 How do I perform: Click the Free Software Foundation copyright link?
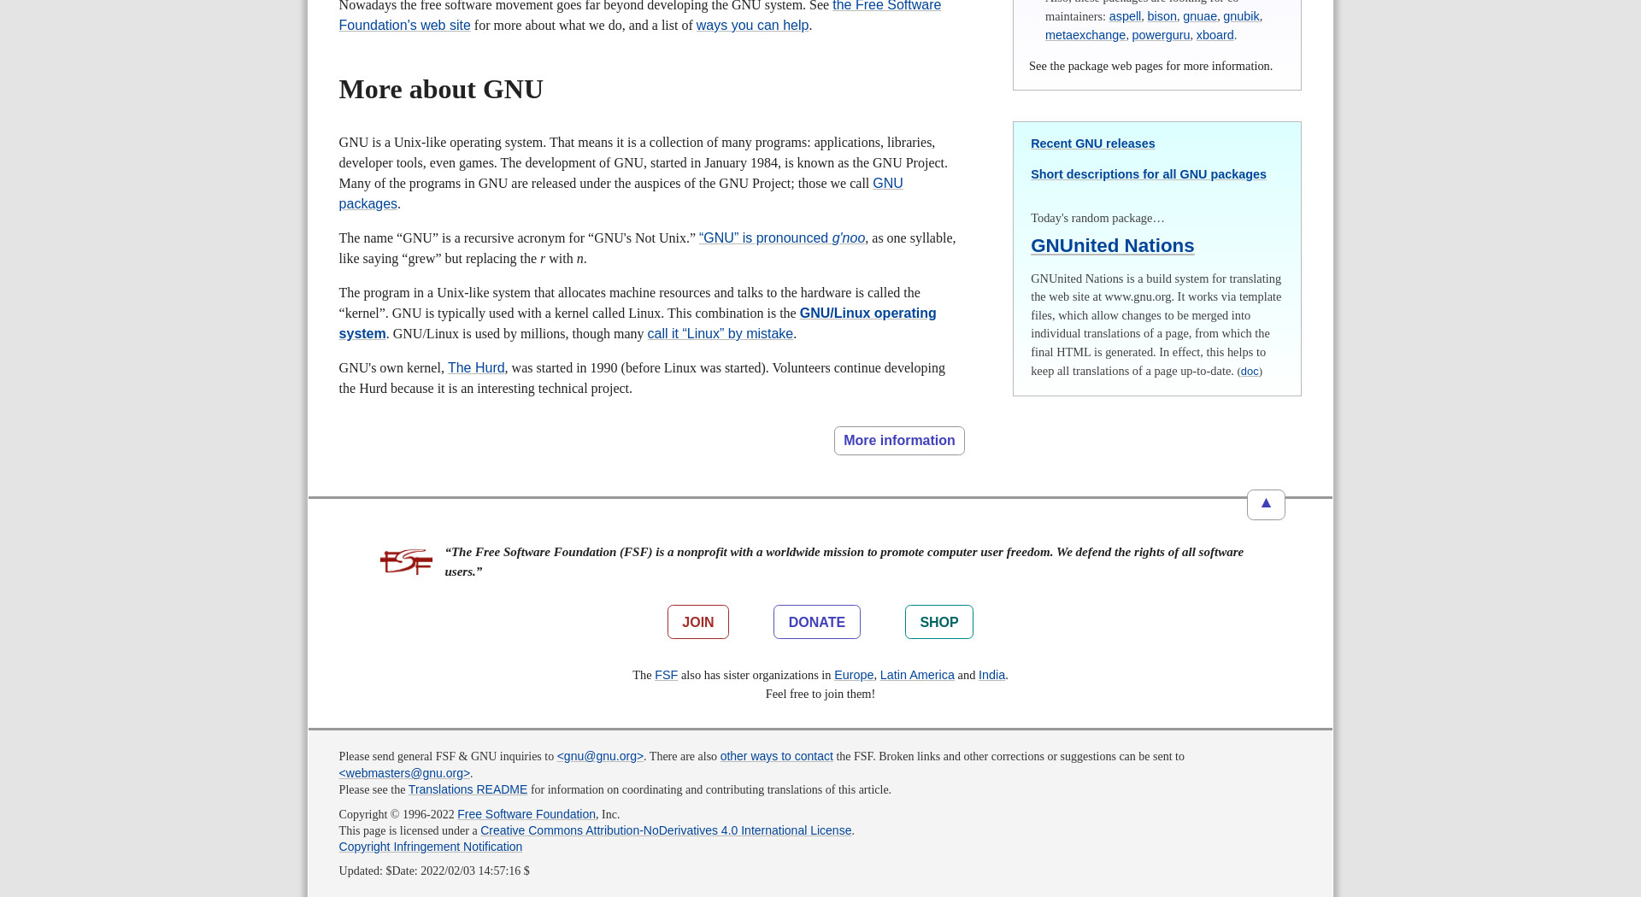[x=526, y=814]
